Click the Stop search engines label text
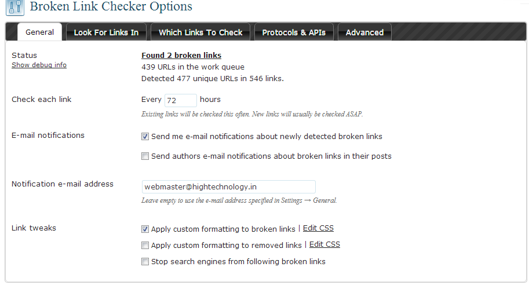This screenshot has height=296, width=529. (x=238, y=262)
